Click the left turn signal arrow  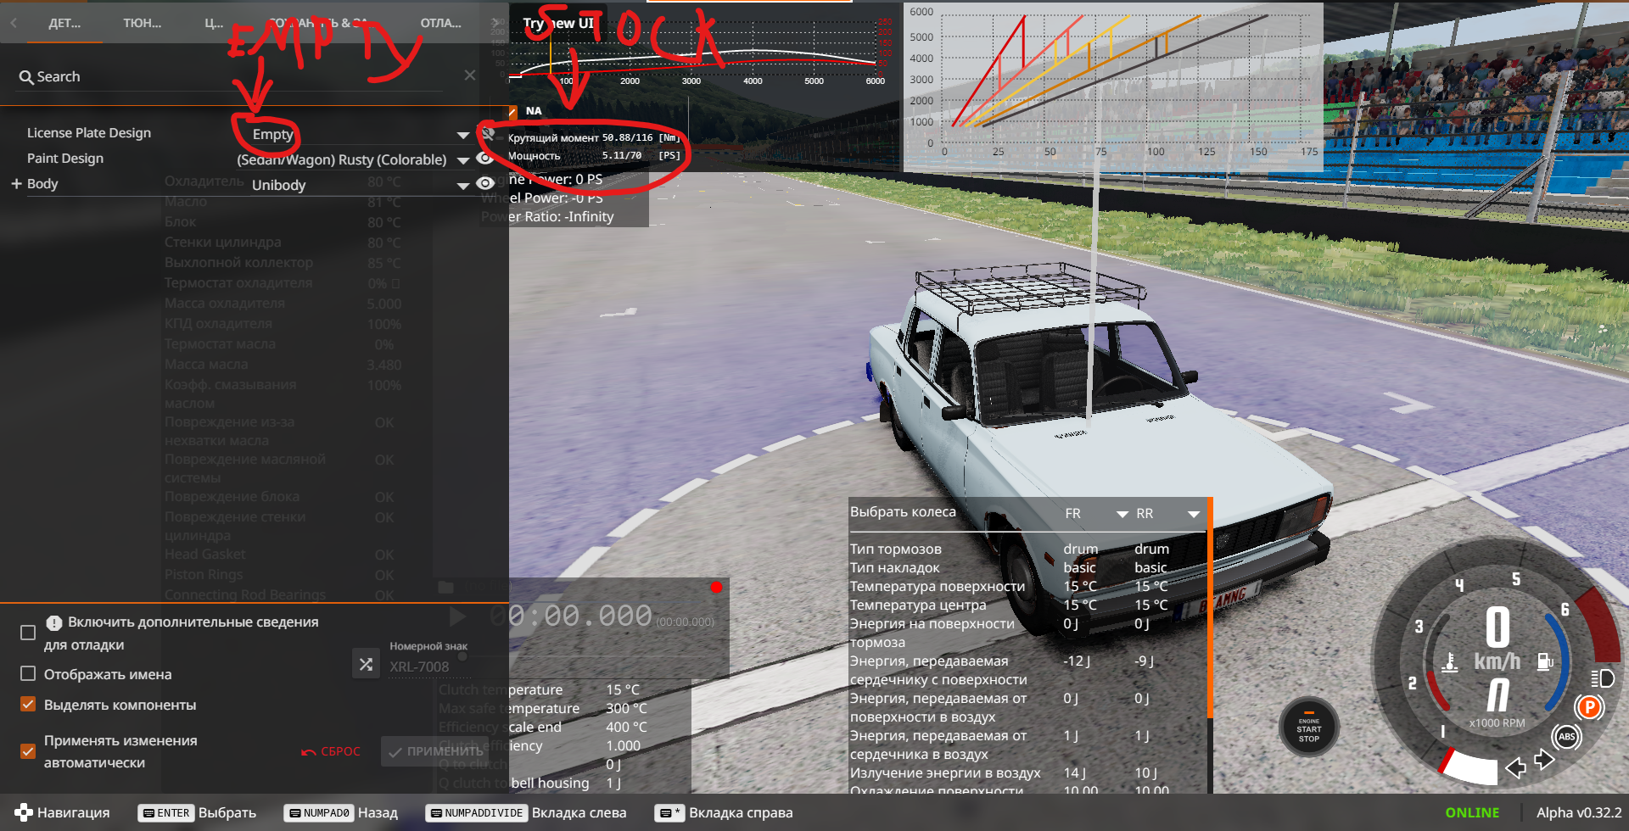pyautogui.click(x=1515, y=768)
